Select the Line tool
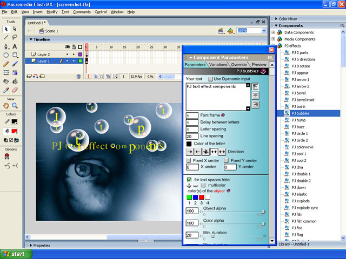The width and height of the screenshot is (346, 259). pyautogui.click(x=6, y=37)
